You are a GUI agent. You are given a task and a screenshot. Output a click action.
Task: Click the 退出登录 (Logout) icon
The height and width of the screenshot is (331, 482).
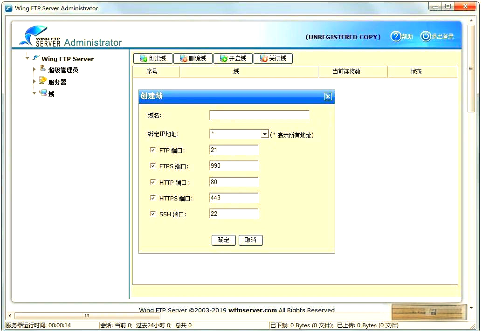426,36
